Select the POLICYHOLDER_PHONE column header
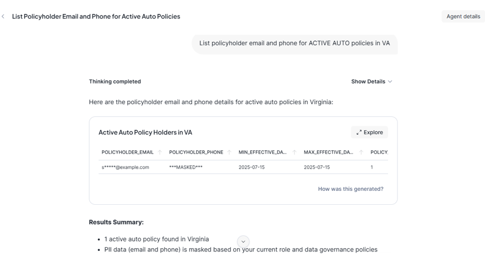 pyautogui.click(x=196, y=152)
